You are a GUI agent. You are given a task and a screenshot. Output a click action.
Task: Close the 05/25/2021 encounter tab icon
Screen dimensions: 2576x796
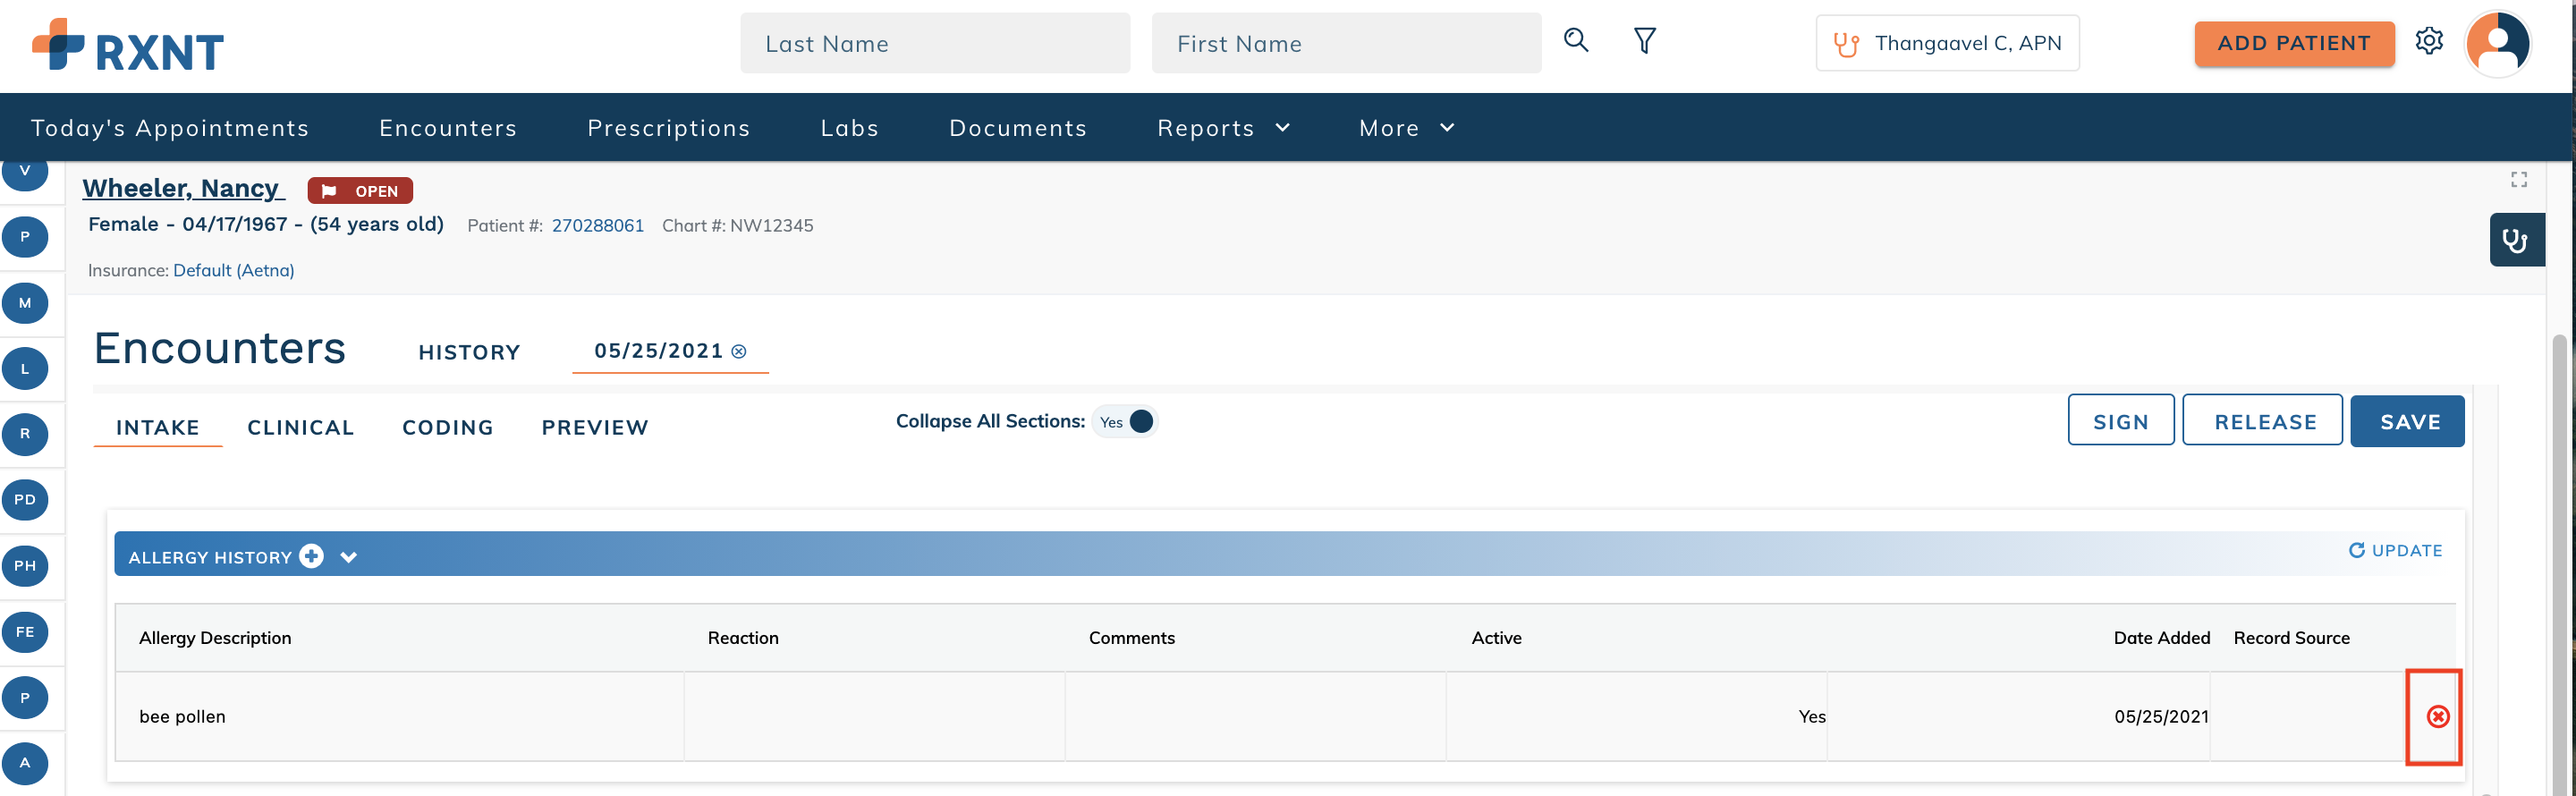[739, 352]
